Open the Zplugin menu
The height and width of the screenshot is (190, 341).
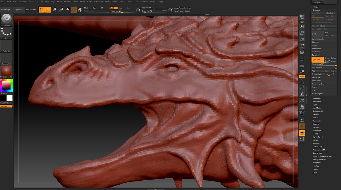click(x=153, y=2)
